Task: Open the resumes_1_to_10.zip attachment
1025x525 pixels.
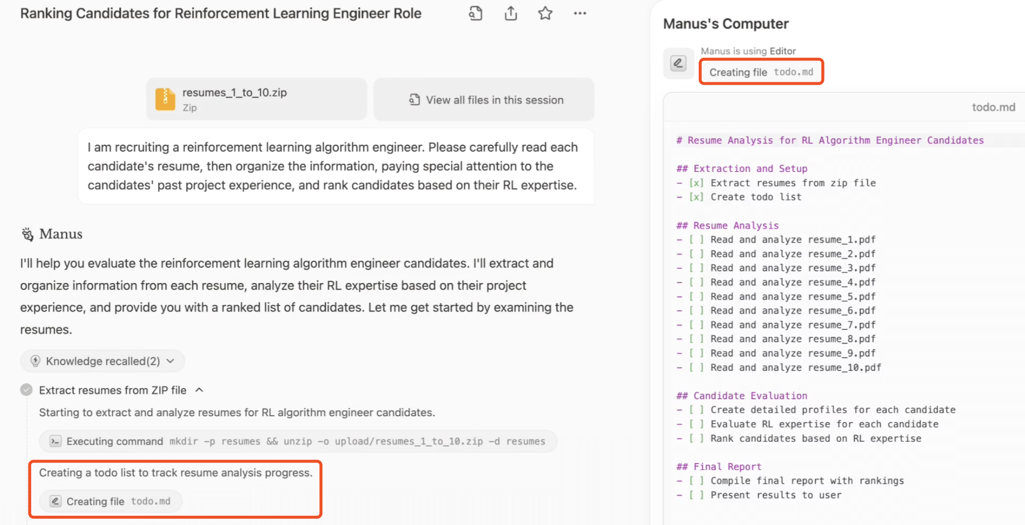Action: point(256,99)
